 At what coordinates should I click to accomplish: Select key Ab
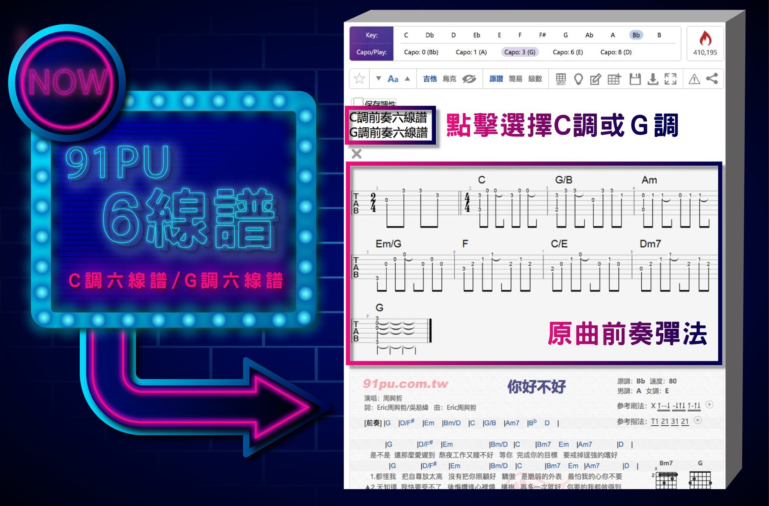589,35
